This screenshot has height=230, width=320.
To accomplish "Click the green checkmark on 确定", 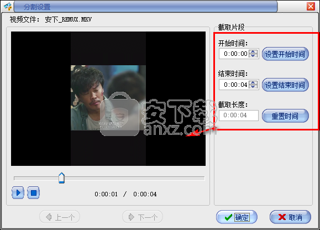I will (229, 217).
